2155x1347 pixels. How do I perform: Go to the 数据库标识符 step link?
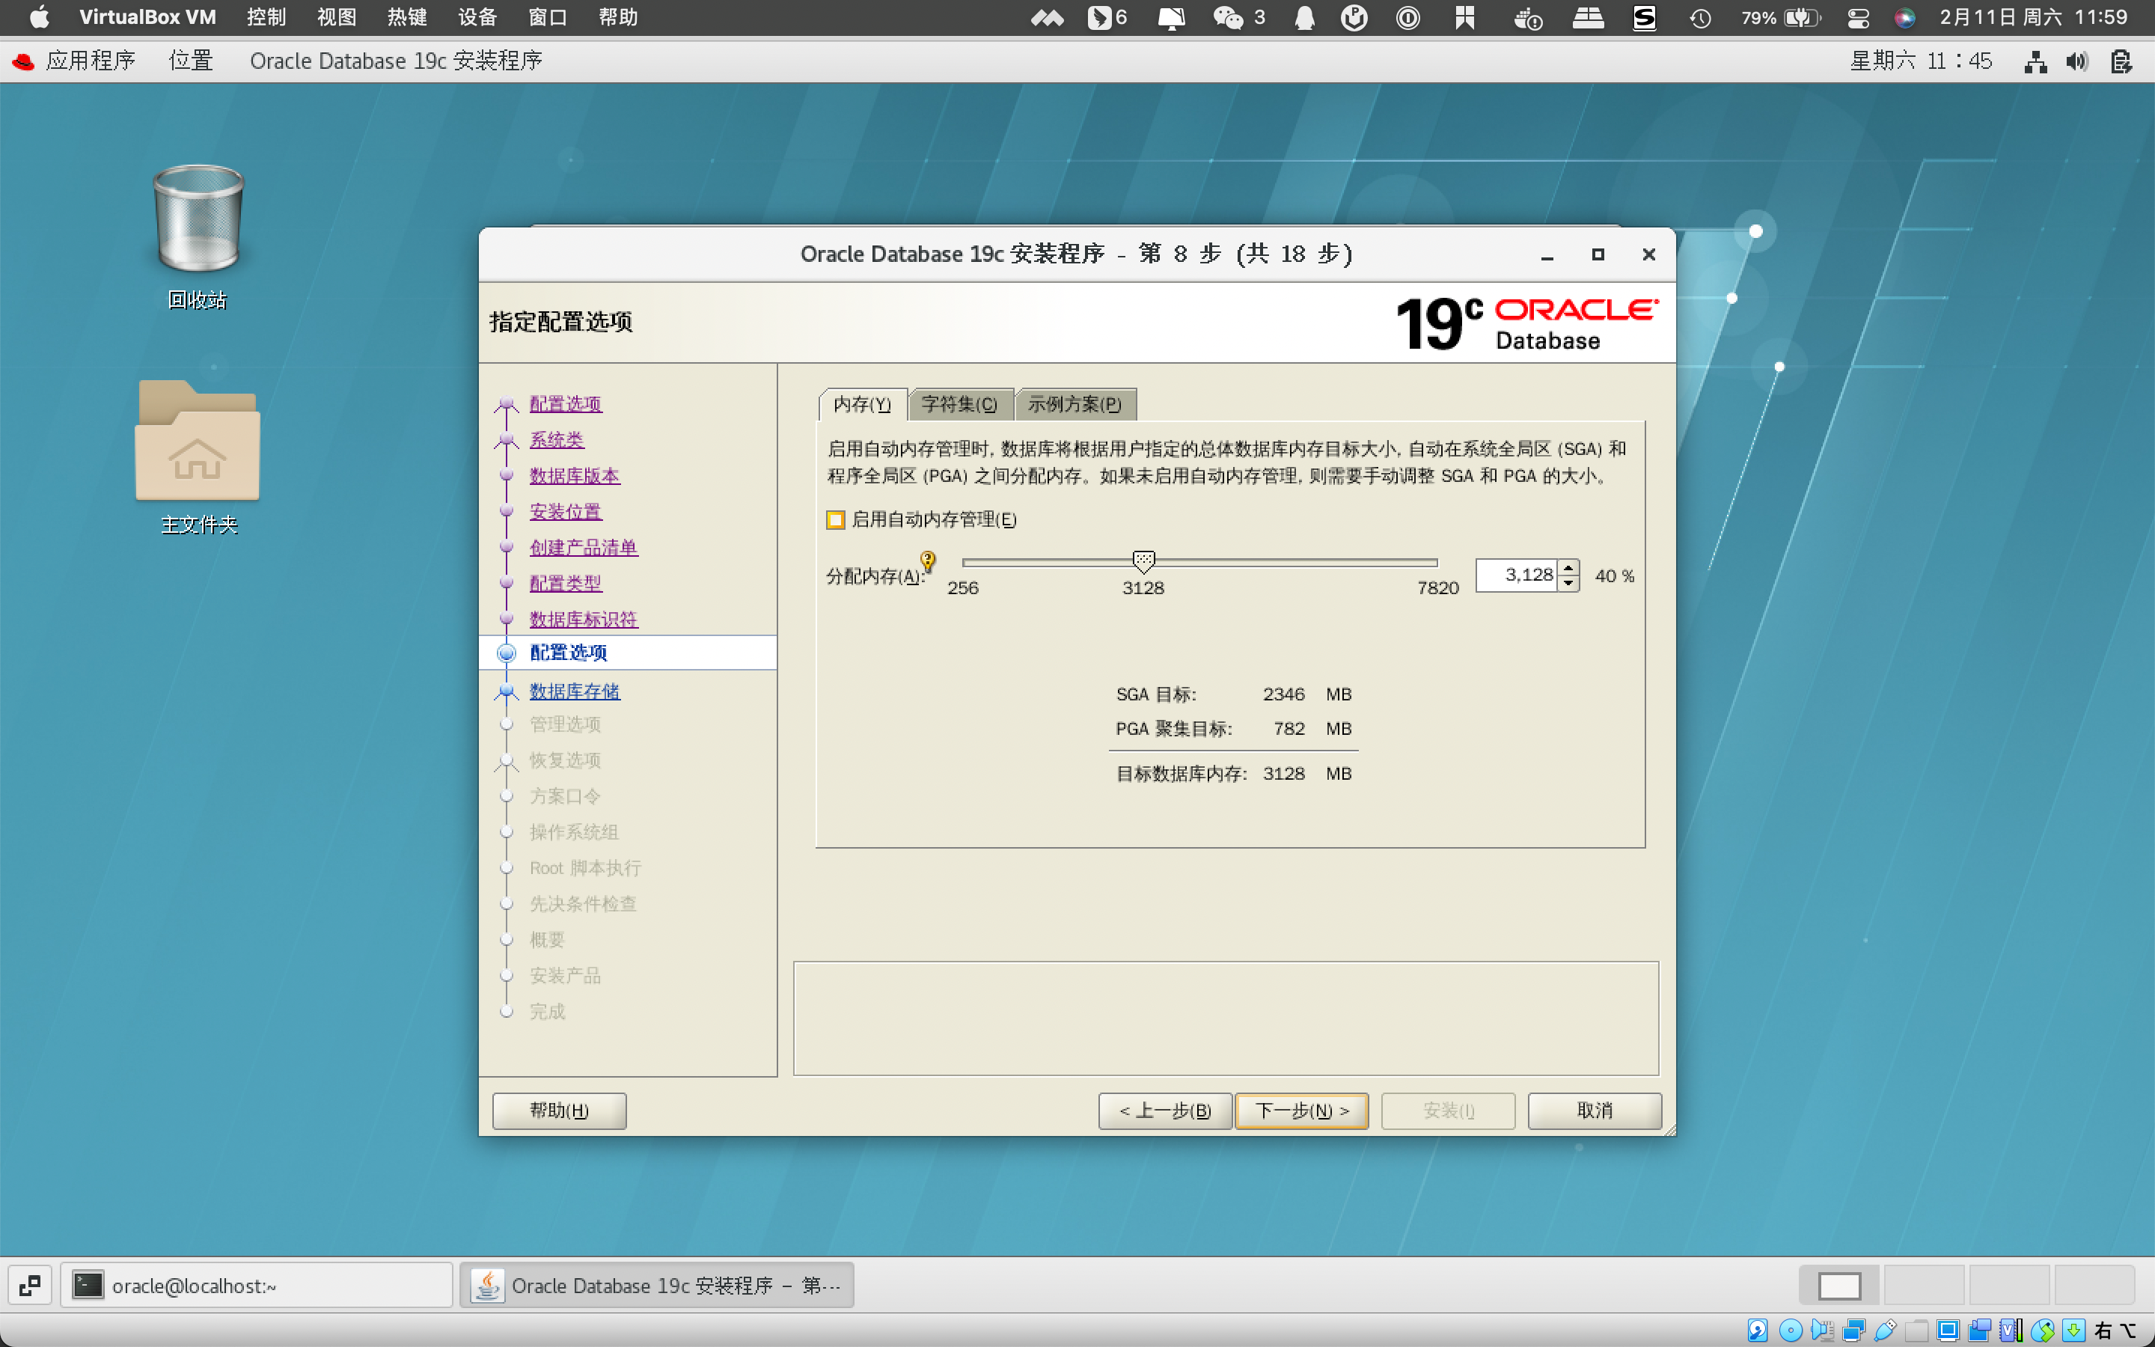click(x=584, y=619)
